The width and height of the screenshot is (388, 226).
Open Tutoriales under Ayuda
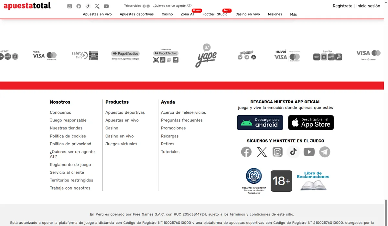[x=170, y=152]
